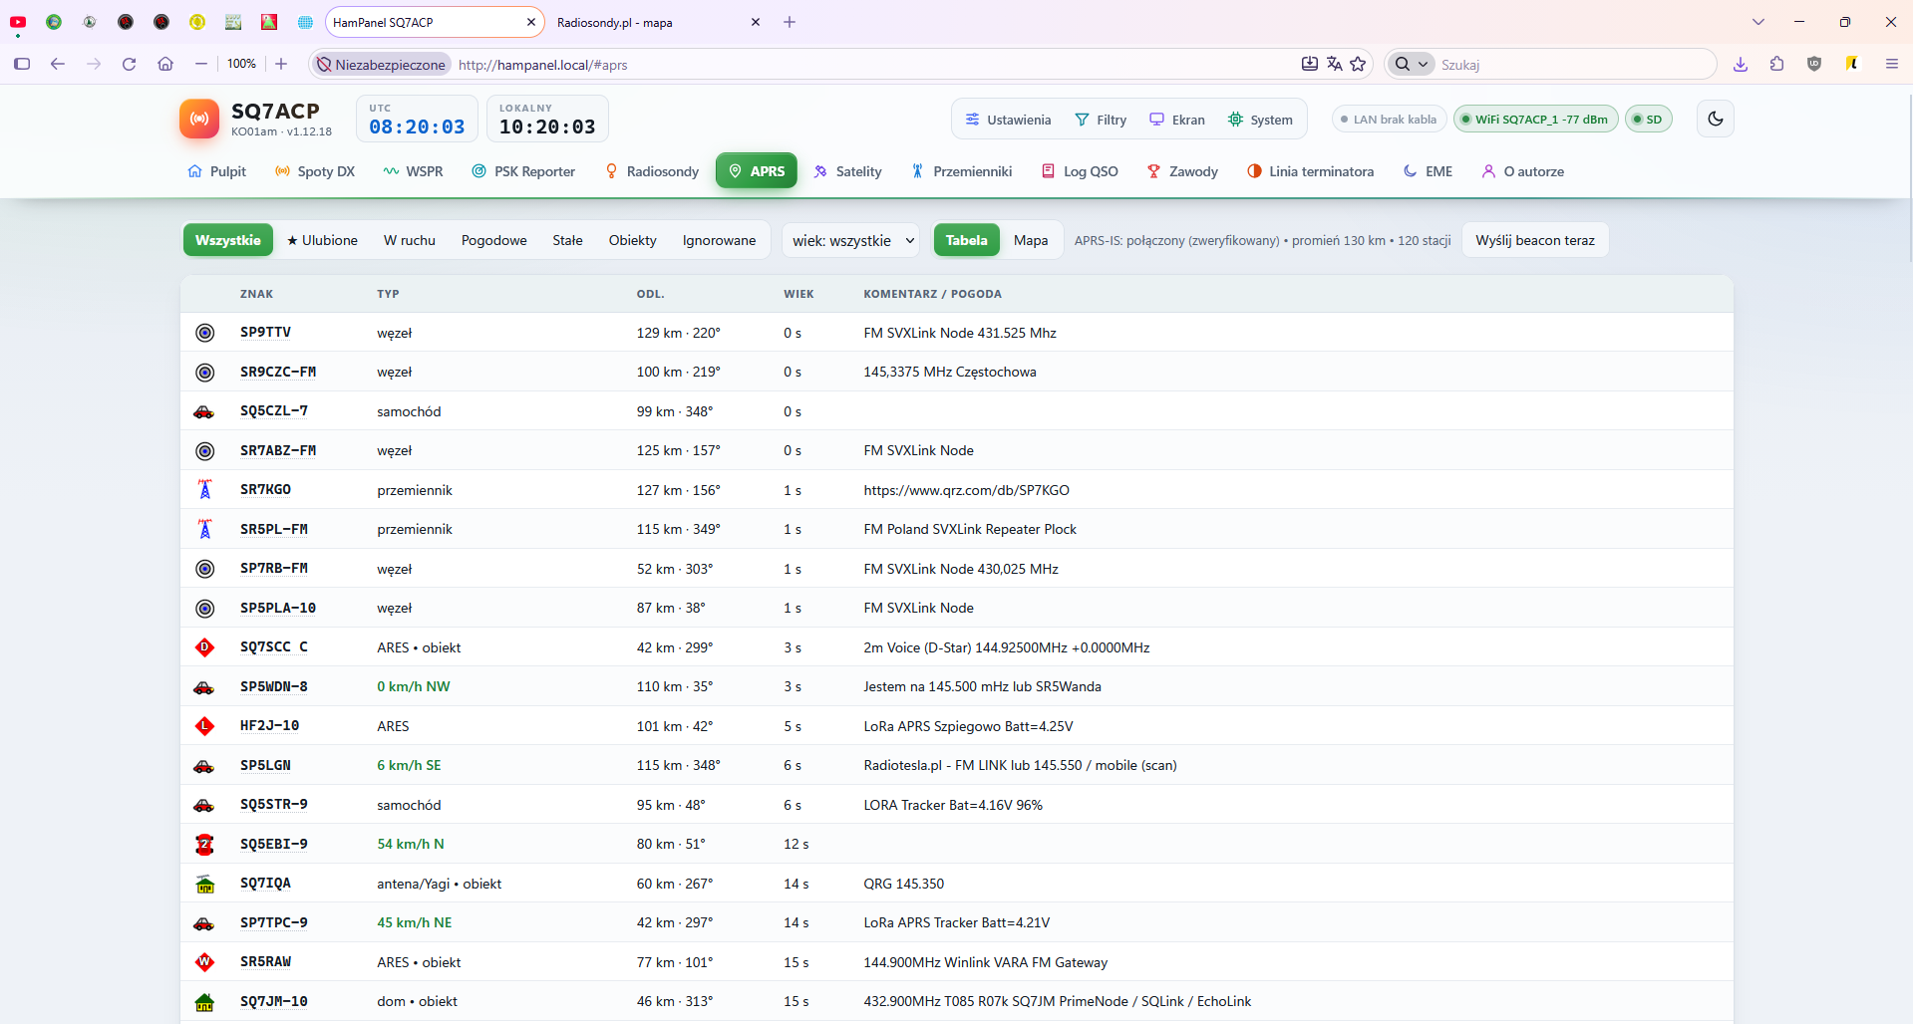The image size is (1913, 1024).
Task: Open the Filtry filters panel
Action: pyautogui.click(x=1101, y=120)
